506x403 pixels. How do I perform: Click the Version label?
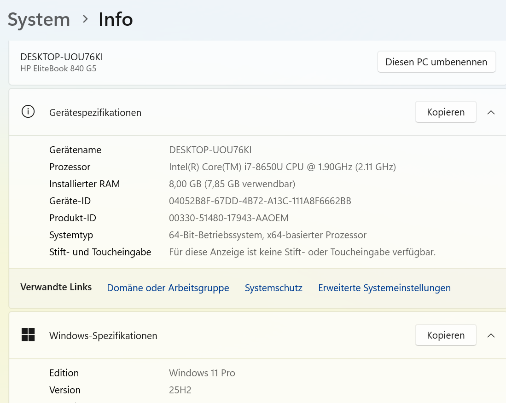tap(65, 390)
